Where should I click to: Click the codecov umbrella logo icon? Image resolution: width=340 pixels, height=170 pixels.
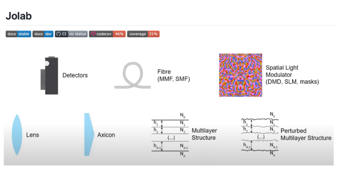click(x=93, y=34)
